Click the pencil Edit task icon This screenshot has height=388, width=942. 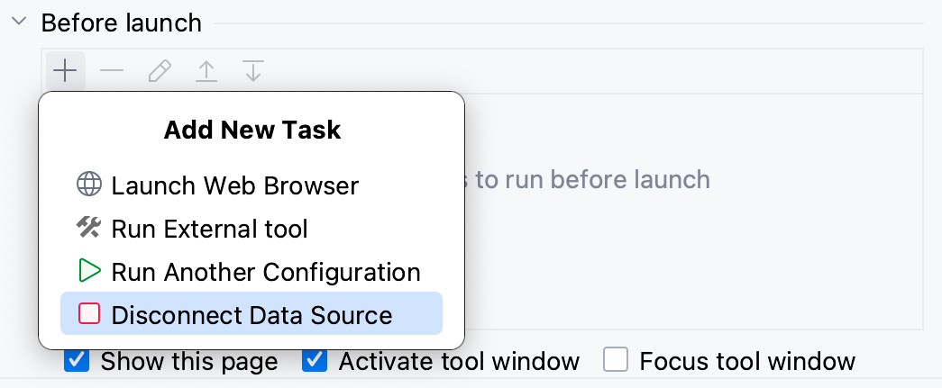point(160,71)
